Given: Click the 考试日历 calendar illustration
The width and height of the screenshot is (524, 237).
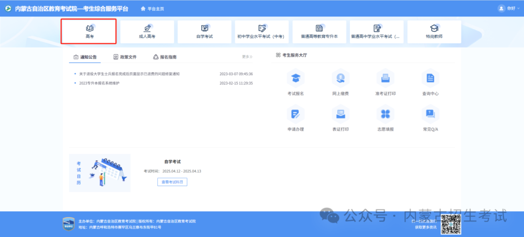Looking at the screenshot, I should (x=99, y=173).
